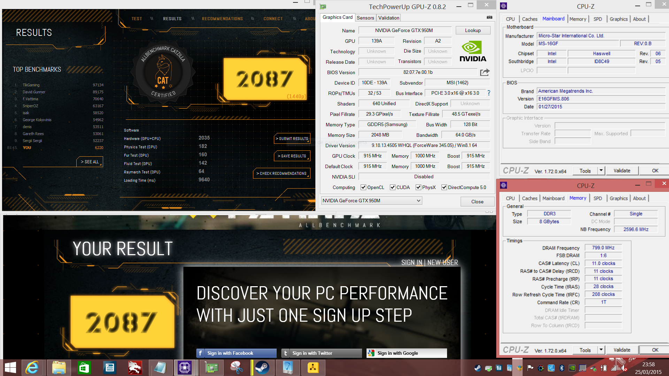Viewport: 669px width, 376px height.
Task: Expand Tools dropdown arrow in Memory CPU-Z window
Action: pos(601,350)
